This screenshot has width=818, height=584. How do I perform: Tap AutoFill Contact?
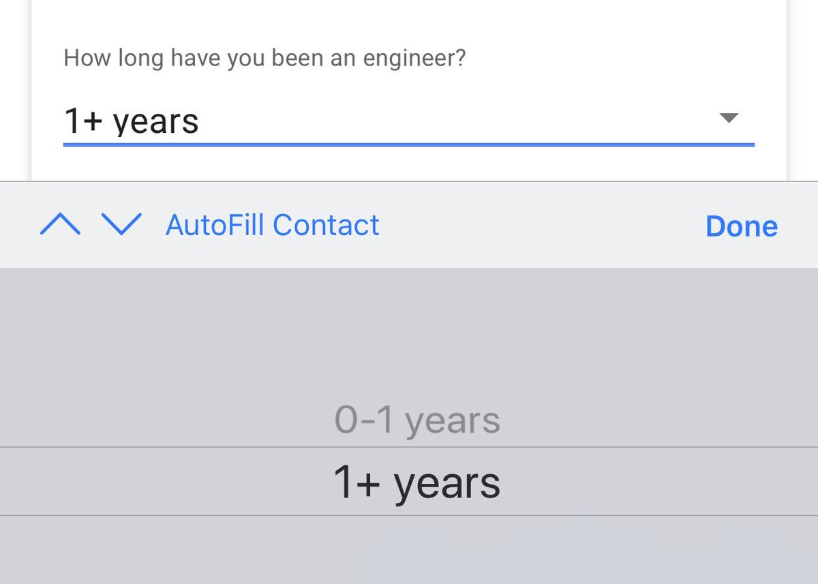tap(272, 225)
